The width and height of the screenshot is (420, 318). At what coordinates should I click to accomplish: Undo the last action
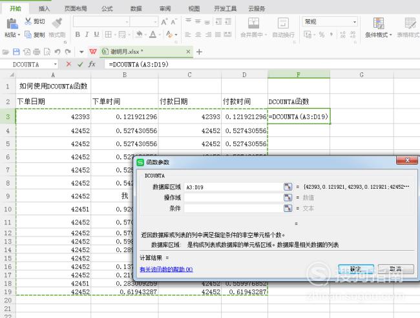point(58,52)
